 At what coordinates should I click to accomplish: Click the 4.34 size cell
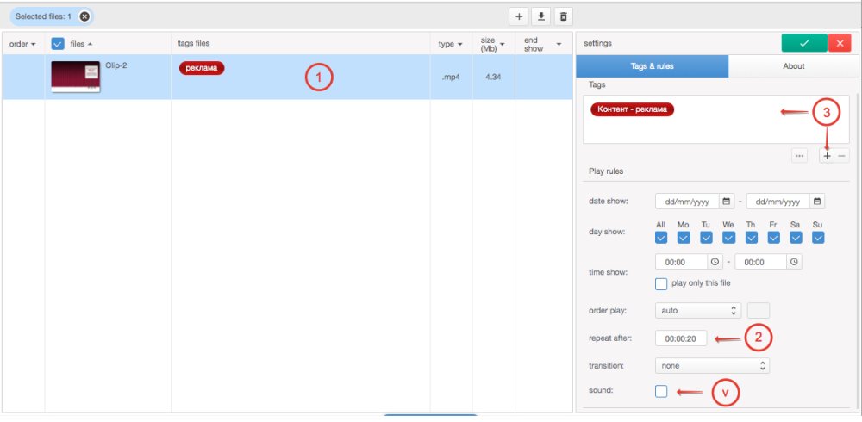[x=494, y=78]
